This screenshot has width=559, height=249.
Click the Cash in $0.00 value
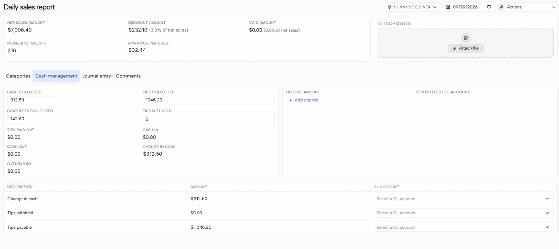click(x=149, y=137)
